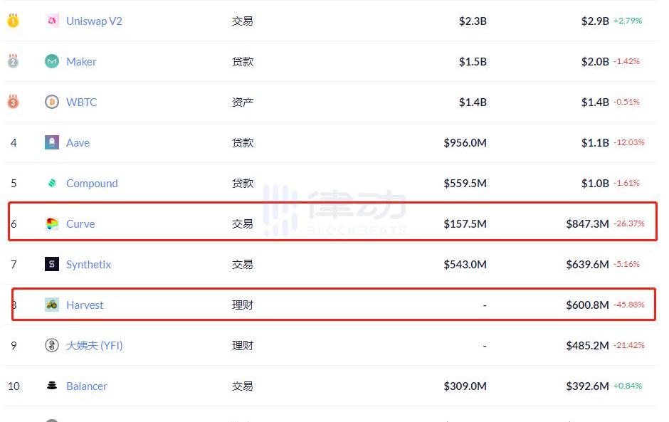Image resolution: width=669 pixels, height=422 pixels.
Task: Open the Uniswap V2 project link
Action: [x=94, y=21]
